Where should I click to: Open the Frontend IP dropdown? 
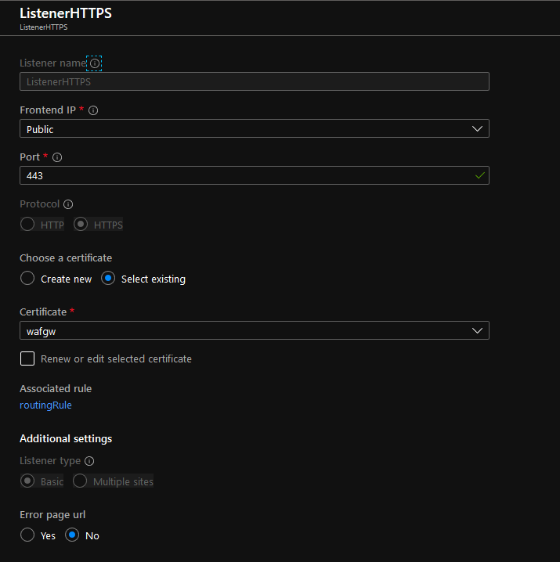click(x=255, y=129)
